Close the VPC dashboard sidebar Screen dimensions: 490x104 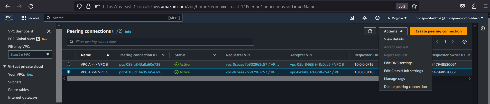coord(49,31)
